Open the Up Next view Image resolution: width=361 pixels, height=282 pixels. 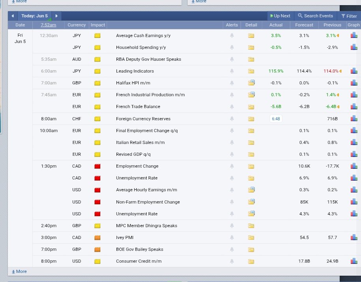tap(280, 16)
